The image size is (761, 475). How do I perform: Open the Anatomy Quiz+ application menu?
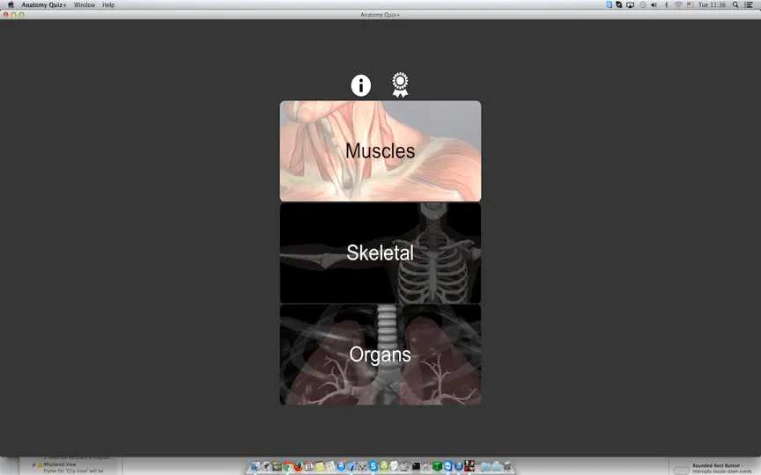pos(44,5)
